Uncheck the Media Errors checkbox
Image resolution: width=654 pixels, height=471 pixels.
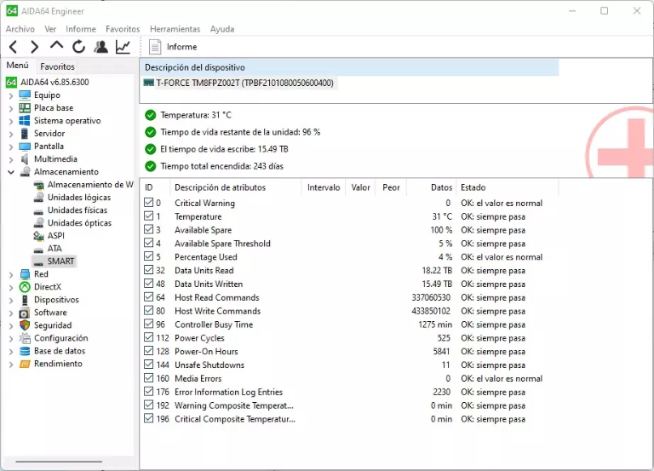pyautogui.click(x=148, y=377)
